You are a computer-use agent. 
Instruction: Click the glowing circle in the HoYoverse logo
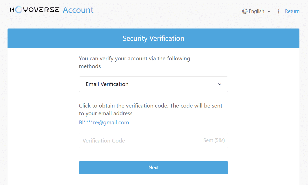tap(18, 10)
